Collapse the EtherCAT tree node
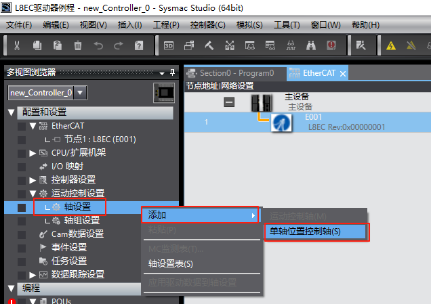Image resolution: width=431 pixels, height=304 pixels. click(x=33, y=126)
